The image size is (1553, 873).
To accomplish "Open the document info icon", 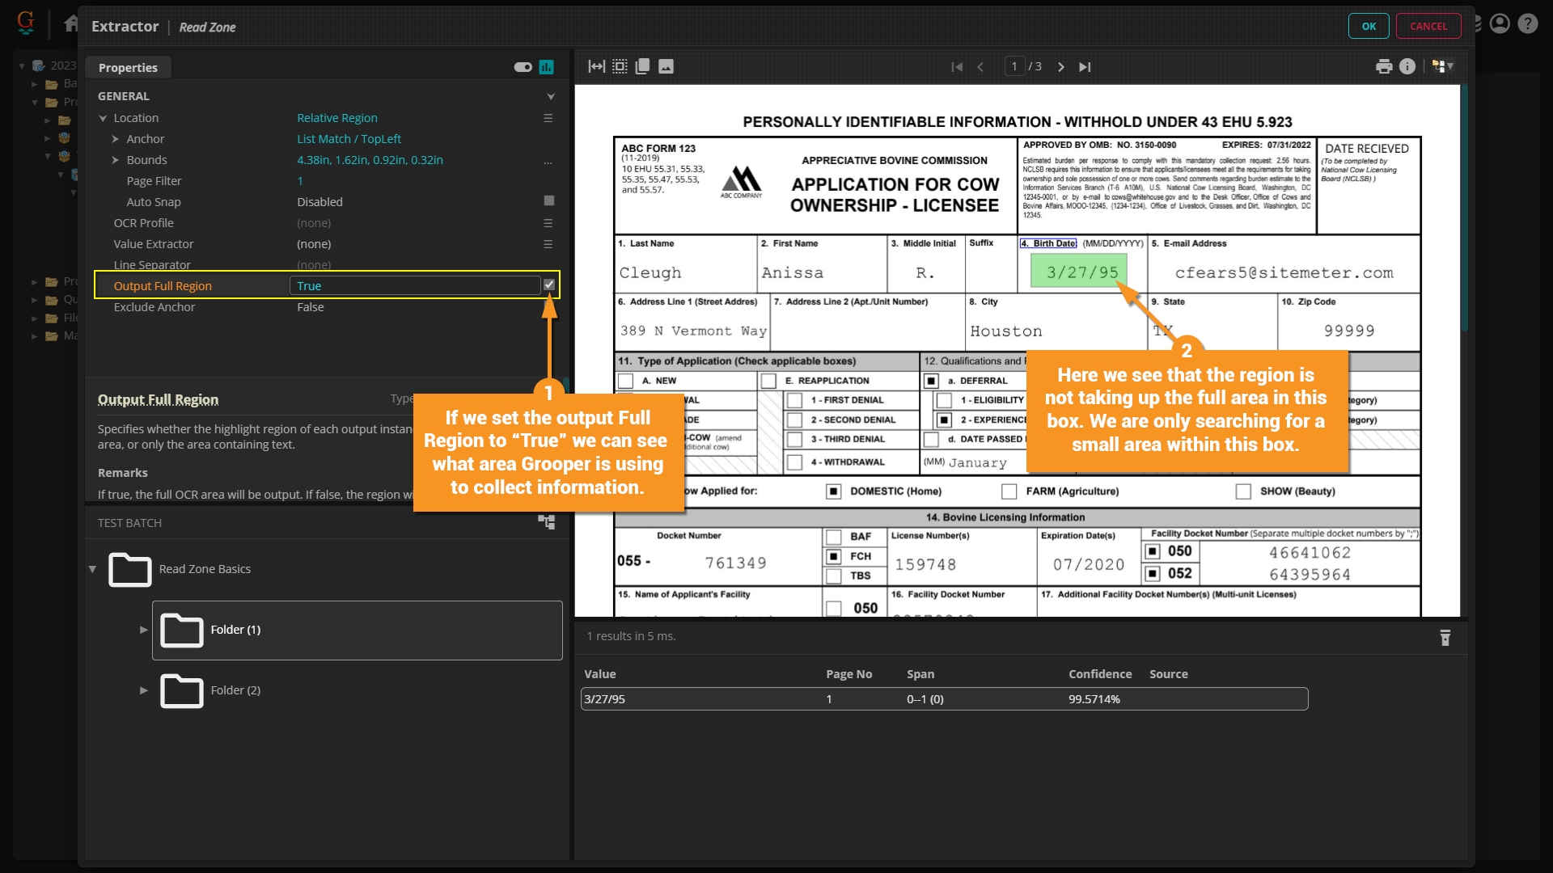I will pos(1407,67).
